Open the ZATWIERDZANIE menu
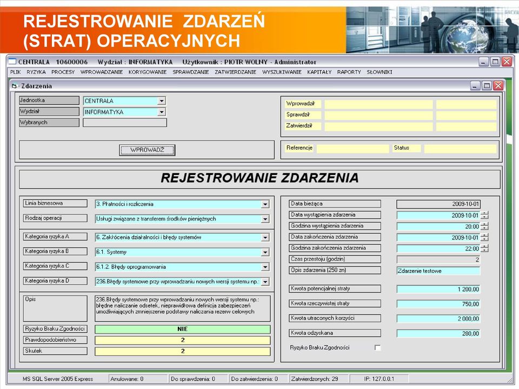Viewport: 519px width, 389px height. [235, 72]
